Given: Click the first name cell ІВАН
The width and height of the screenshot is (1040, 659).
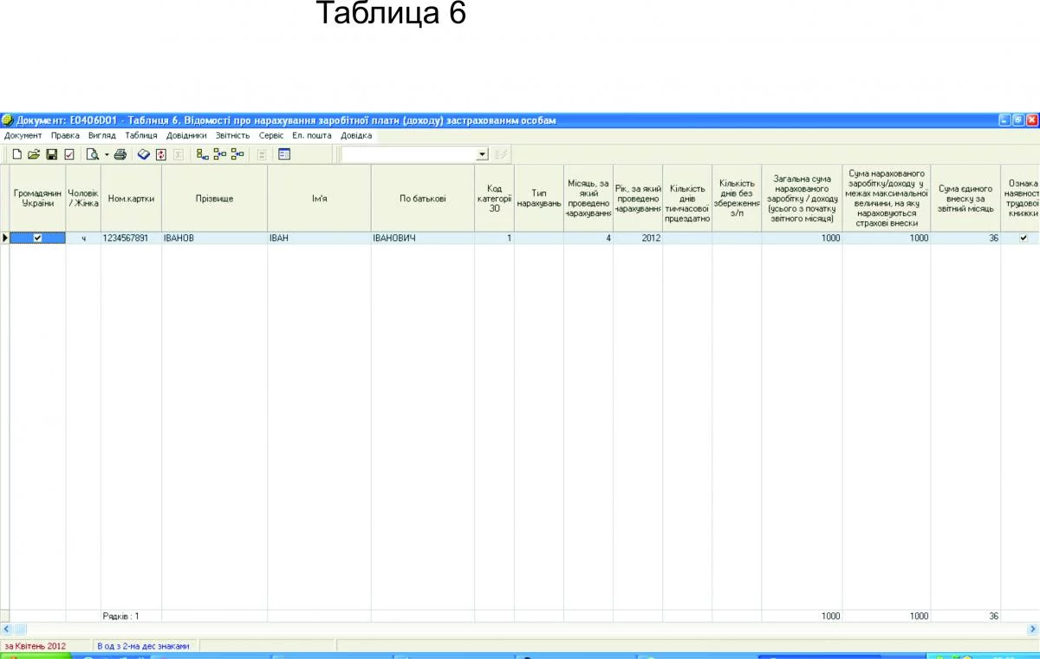Looking at the screenshot, I should pos(319,238).
